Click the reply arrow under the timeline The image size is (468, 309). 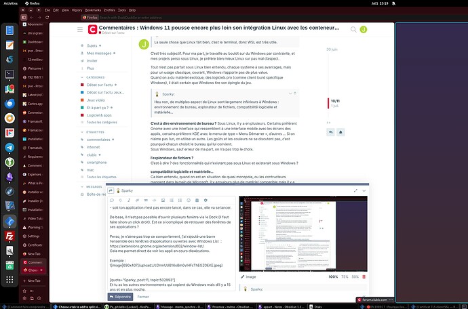(330, 132)
